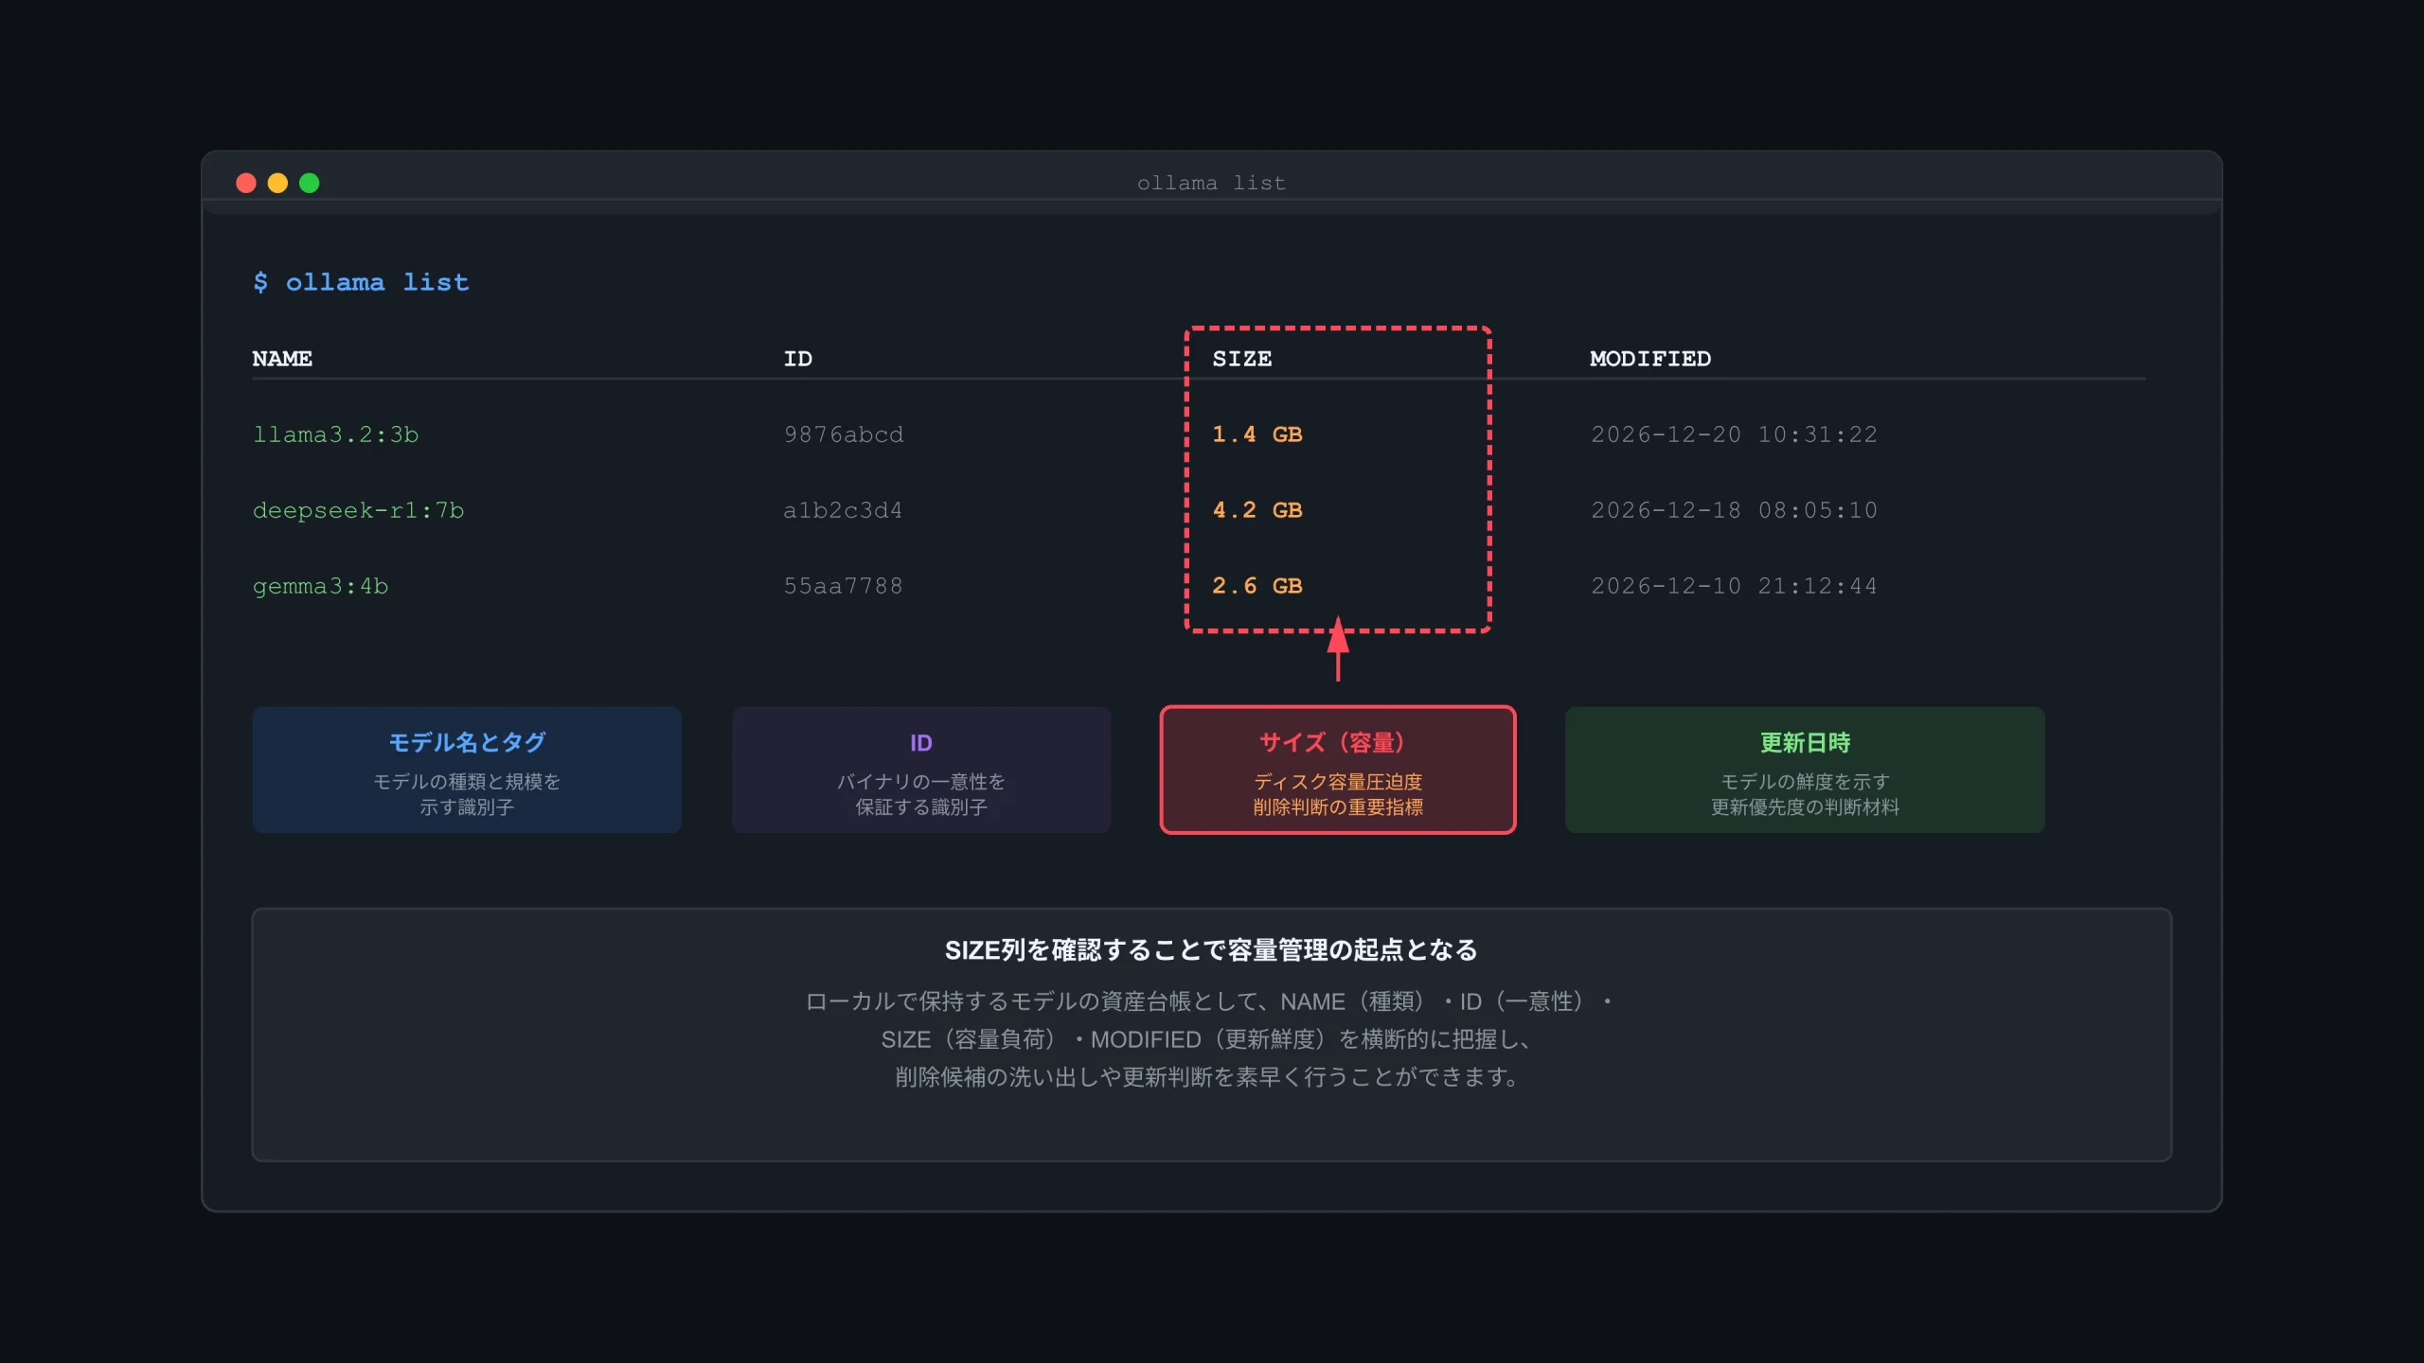Select the gemma3:4b model name
Image resolution: width=2424 pixels, height=1363 pixels.
[x=320, y=586]
